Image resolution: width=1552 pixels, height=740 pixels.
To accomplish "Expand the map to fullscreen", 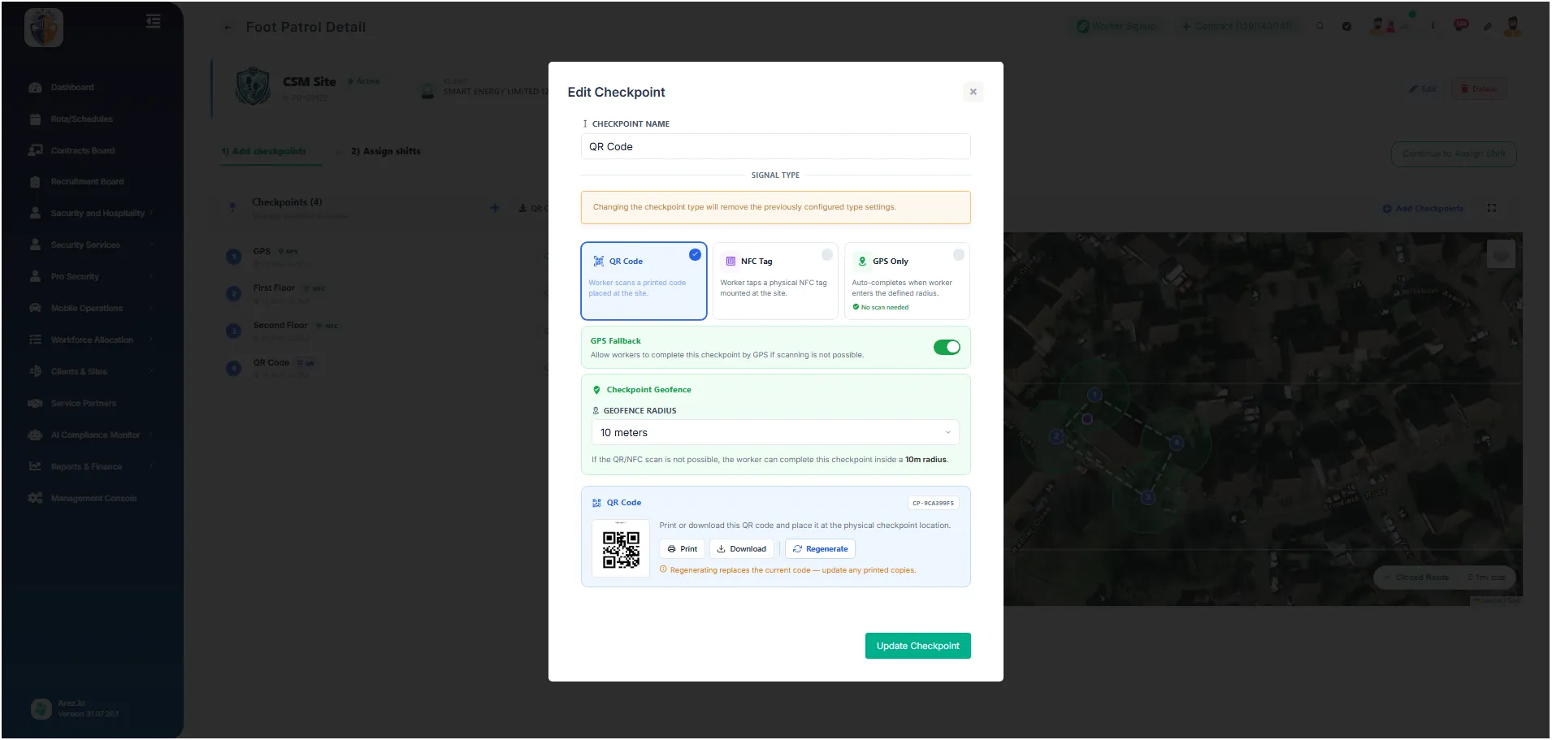I will 1492,209.
